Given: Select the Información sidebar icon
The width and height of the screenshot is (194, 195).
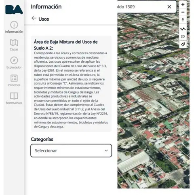Looking at the screenshot, I should point(14,27).
